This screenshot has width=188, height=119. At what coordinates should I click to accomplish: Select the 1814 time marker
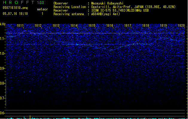click(x=74, y=26)
